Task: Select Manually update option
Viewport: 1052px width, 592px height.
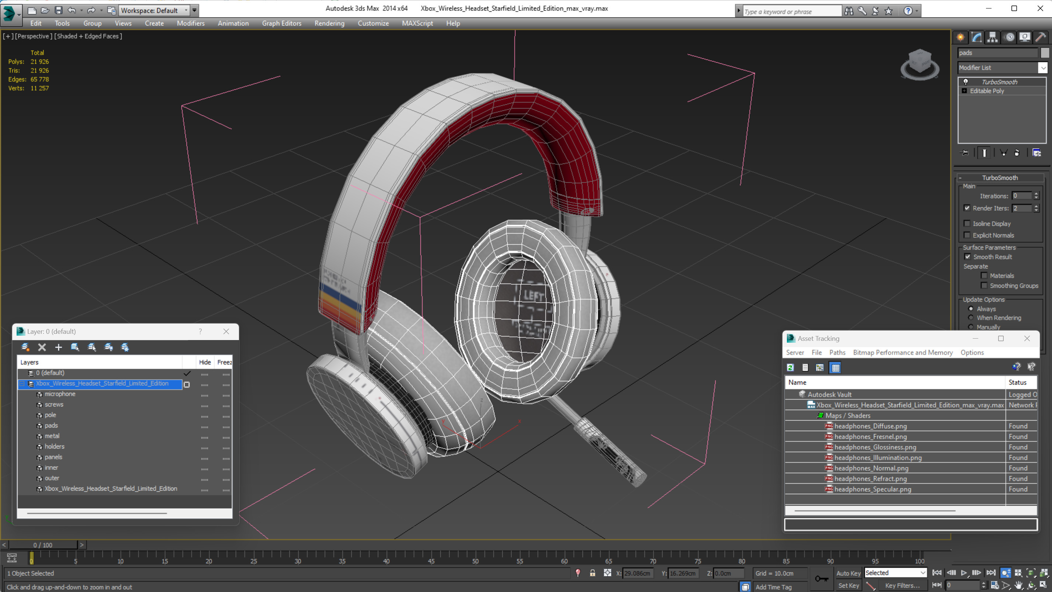Action: tap(971, 327)
